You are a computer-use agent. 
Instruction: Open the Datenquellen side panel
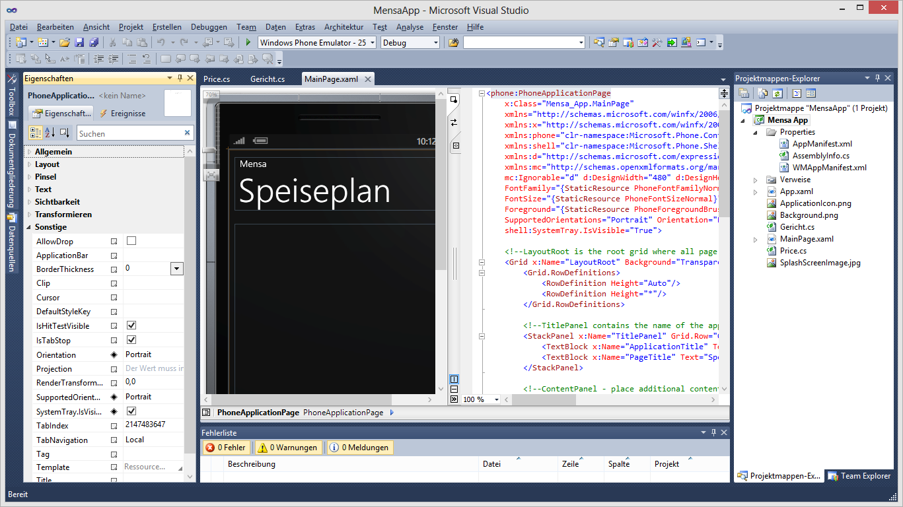point(11,242)
